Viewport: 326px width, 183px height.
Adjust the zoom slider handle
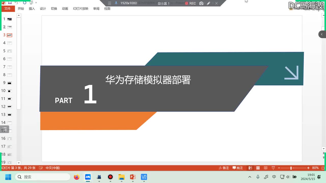291,168
